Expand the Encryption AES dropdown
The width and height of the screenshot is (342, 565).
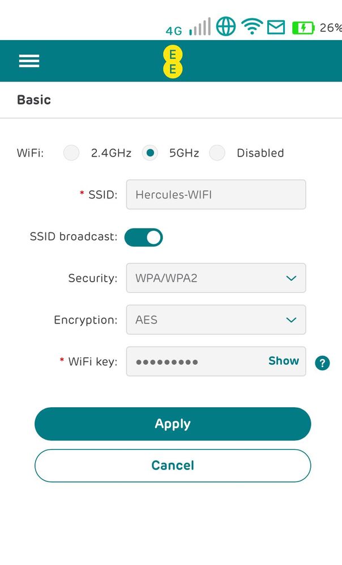(216, 320)
